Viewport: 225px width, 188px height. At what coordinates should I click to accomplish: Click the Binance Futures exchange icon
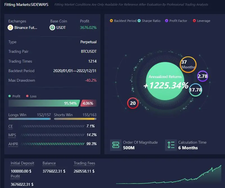[x=11, y=27]
